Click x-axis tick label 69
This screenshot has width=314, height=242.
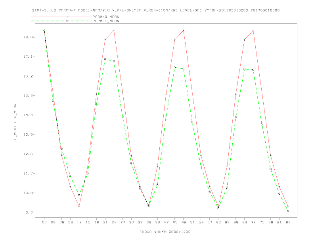(x=245, y=222)
